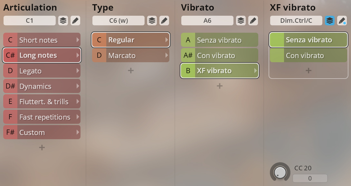Click the pencil icon in XF vibrato column
This screenshot has height=186, width=351.
click(342, 21)
